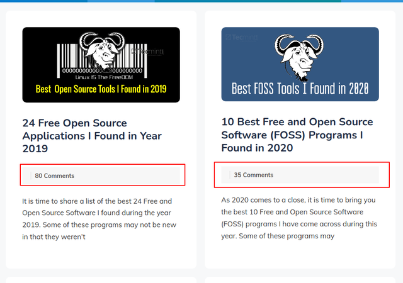Screen dimensions: 403x283
Task: Click excerpt text 'It is time to share a list'
Action: coord(99,219)
